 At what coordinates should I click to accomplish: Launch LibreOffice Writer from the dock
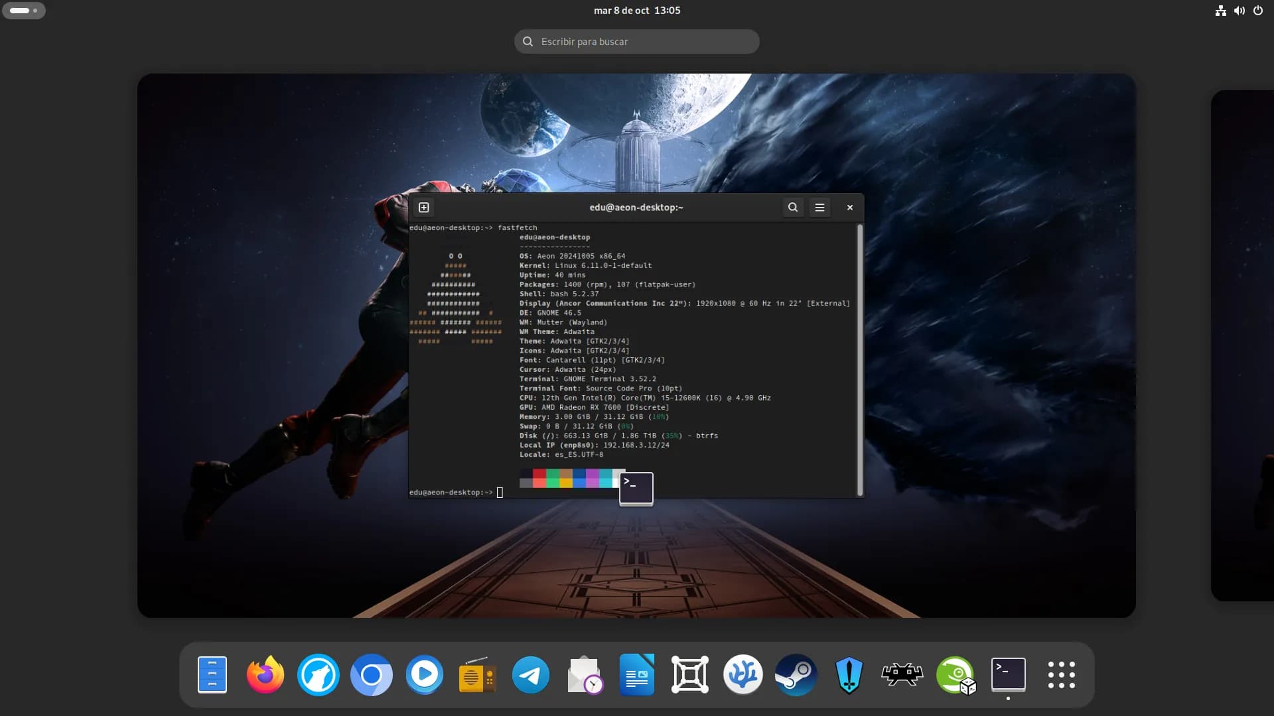point(637,675)
